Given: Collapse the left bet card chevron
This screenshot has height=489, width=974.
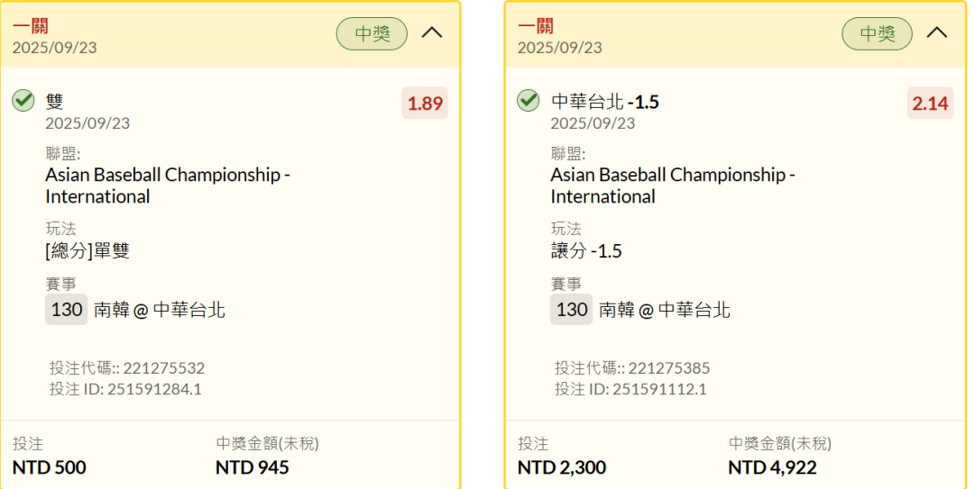Looking at the screenshot, I should (432, 33).
